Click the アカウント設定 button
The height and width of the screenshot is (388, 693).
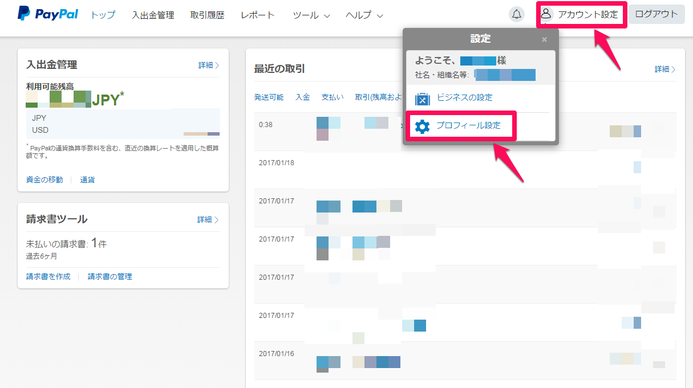point(582,15)
